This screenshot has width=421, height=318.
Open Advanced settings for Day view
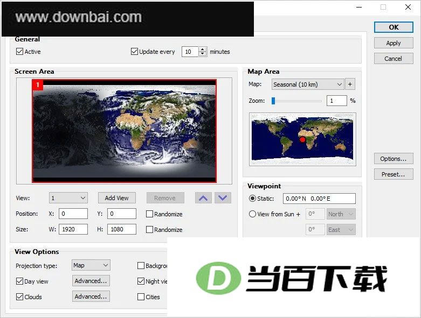coord(91,281)
